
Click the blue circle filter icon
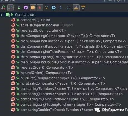(x=54, y=8)
